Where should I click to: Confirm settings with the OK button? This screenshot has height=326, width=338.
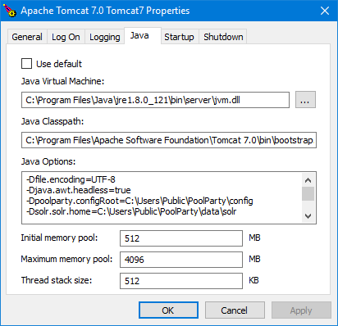click(x=168, y=310)
